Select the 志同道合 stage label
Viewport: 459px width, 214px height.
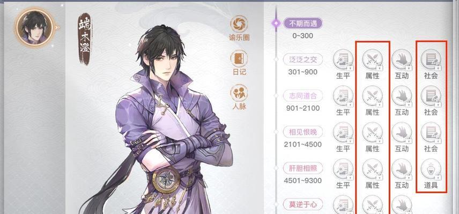(303, 96)
